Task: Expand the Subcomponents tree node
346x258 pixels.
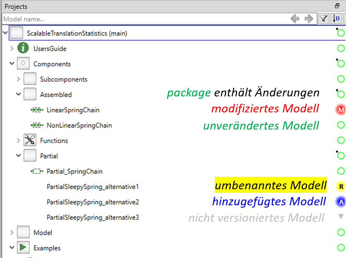Action: (x=18, y=79)
